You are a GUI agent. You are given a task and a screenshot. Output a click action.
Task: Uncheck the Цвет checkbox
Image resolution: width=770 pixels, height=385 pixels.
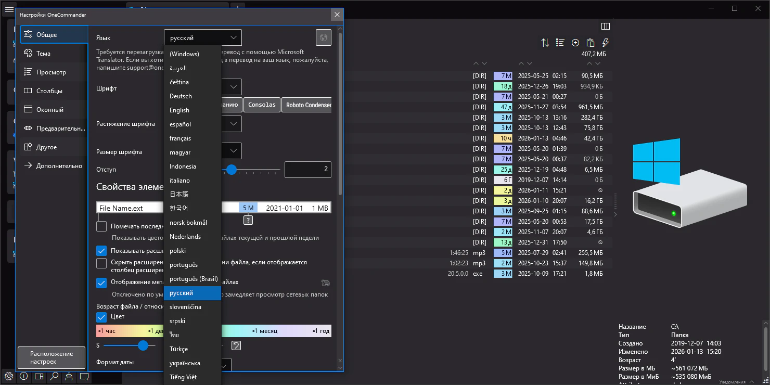pyautogui.click(x=101, y=316)
